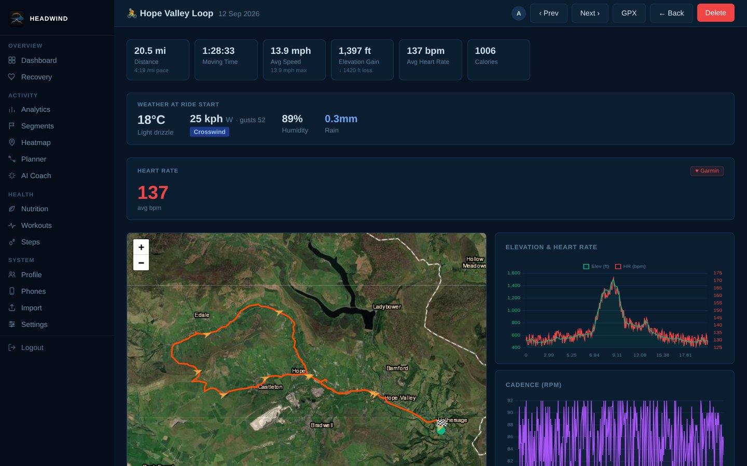Go to the Prev ride

549,13
